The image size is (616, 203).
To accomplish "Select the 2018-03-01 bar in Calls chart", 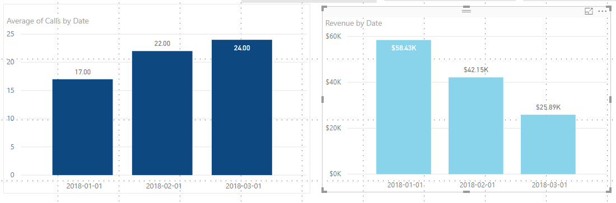I will coord(241,107).
